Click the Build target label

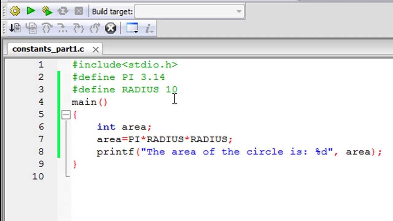click(112, 12)
